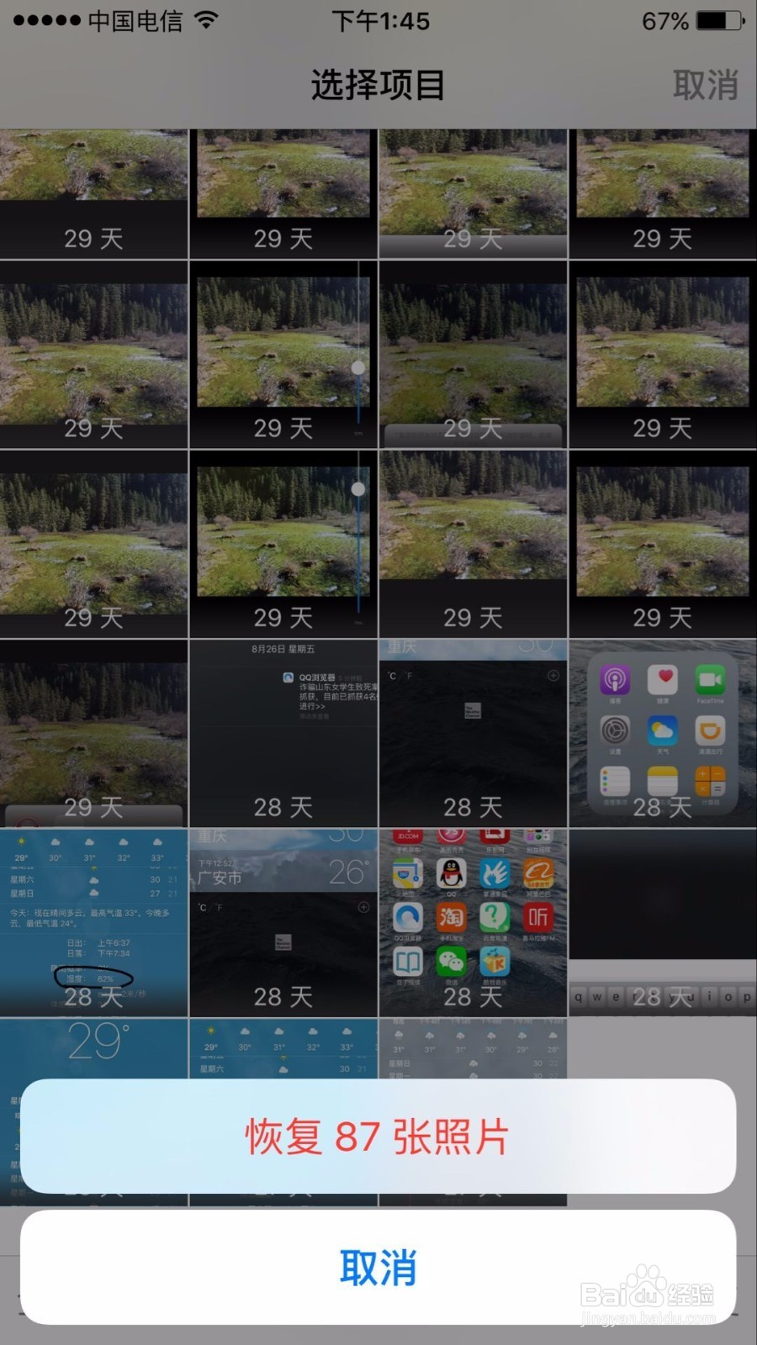Tap the 下午1:45 clock in status bar
Screen dimensions: 757x1345
[381, 20]
